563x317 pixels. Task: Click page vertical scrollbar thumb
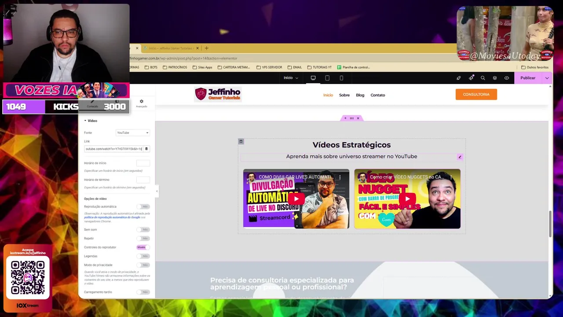(550, 224)
